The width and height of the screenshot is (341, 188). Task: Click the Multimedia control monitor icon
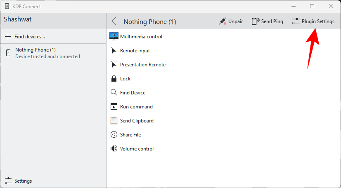pyautogui.click(x=114, y=36)
